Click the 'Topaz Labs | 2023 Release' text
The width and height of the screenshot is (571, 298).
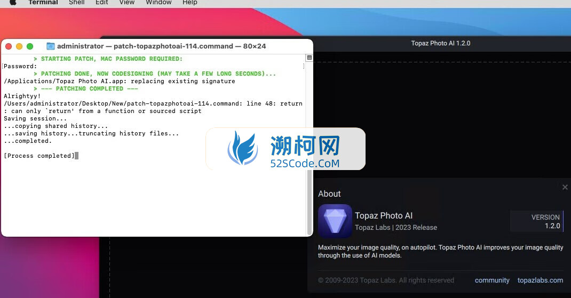point(396,228)
